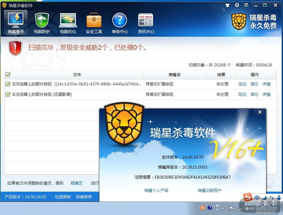Click the skin (T-shirt) icon in title bar

pyautogui.click(x=227, y=5)
